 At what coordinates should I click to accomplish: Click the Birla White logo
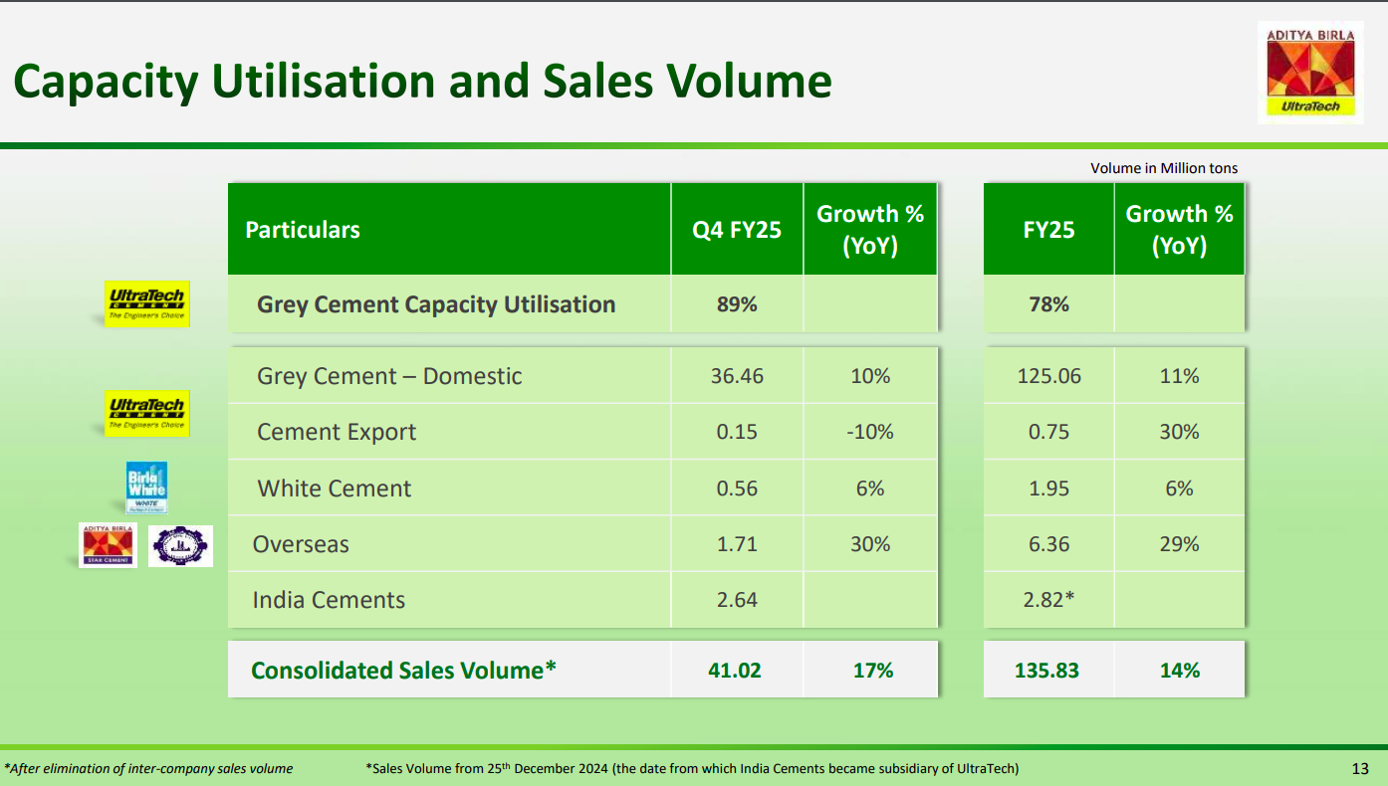point(146,487)
